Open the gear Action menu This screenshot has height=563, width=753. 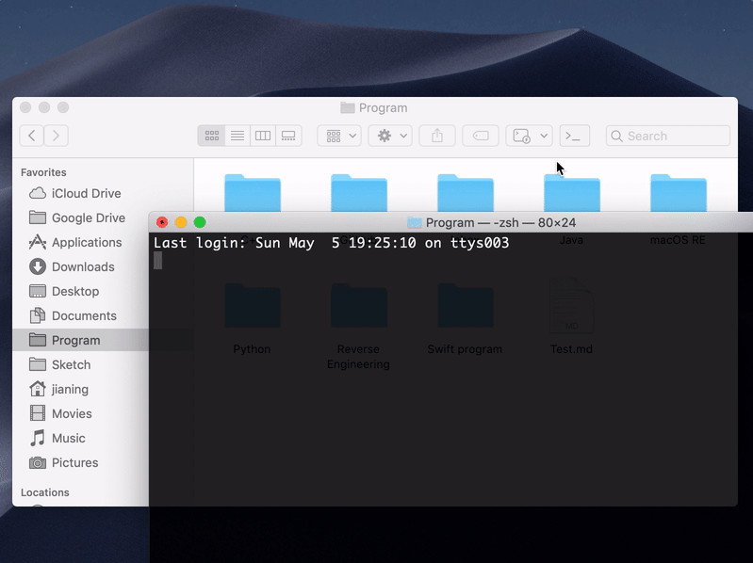[390, 136]
